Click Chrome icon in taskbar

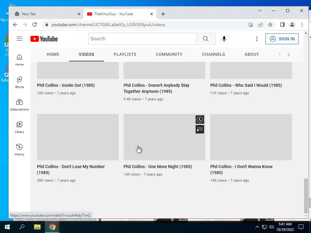coord(52,227)
